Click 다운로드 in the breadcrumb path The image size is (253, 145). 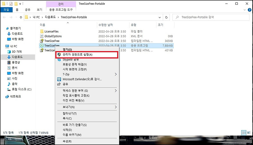50,17
